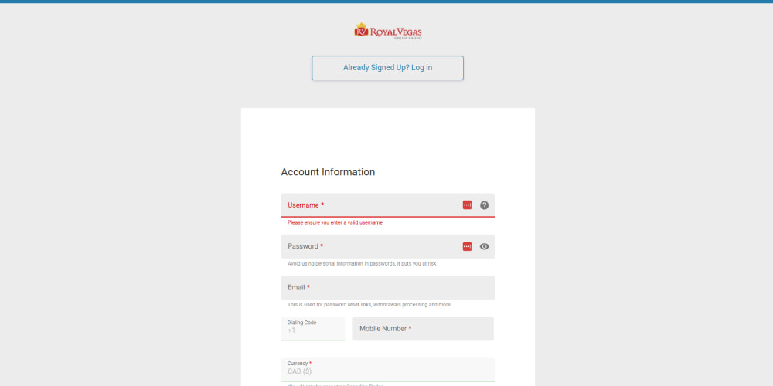The width and height of the screenshot is (773, 386).
Task: Click the Royal Vegas logo
Action: 387,31
